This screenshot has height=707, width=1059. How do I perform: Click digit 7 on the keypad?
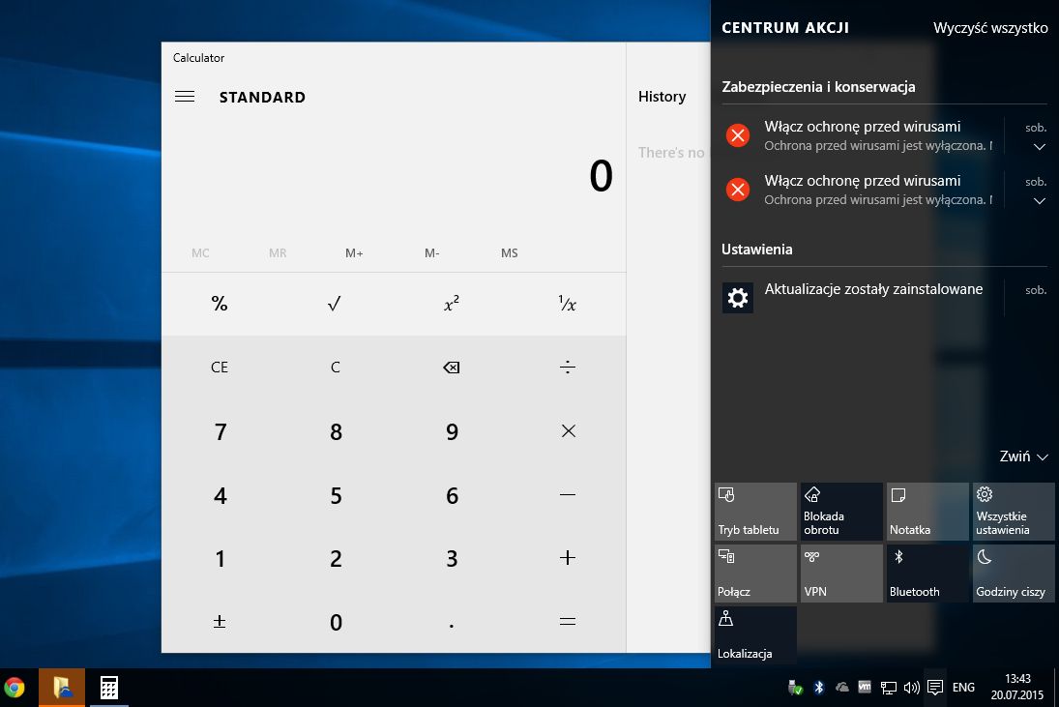tap(220, 430)
